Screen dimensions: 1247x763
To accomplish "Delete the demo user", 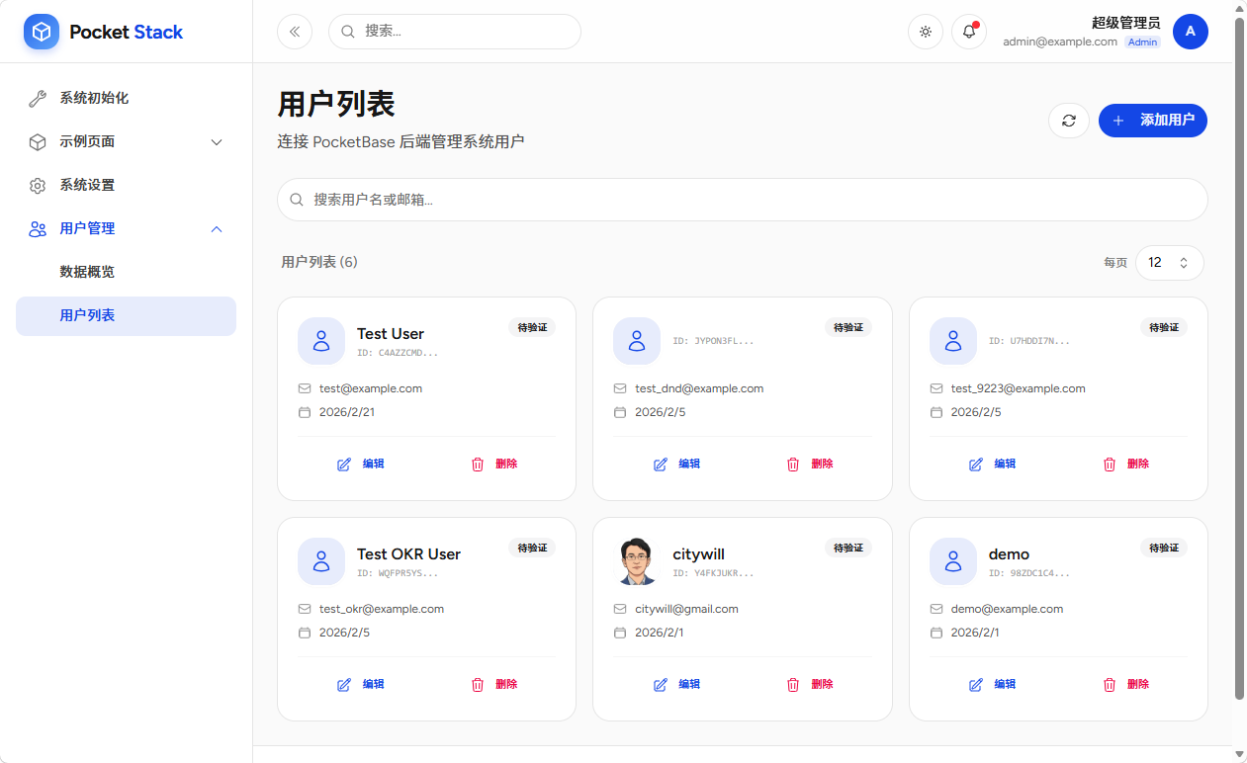I will [x=1125, y=684].
